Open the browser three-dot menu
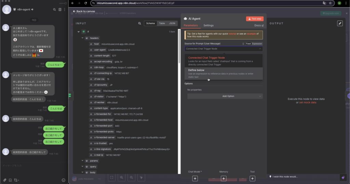Screen dimensions: 350x184 click(x=346, y=3)
